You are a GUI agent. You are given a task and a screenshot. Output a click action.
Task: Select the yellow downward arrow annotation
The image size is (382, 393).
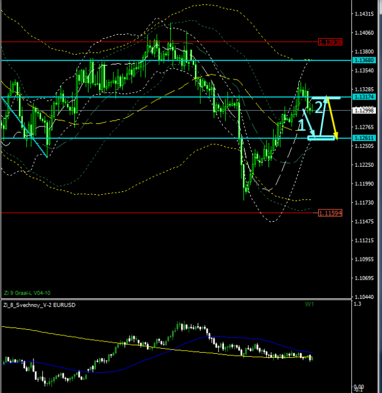click(332, 119)
